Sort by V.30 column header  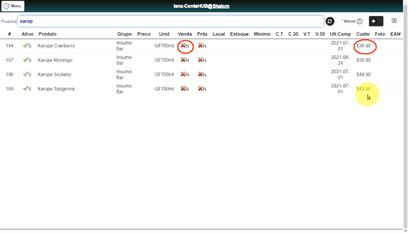pyautogui.click(x=320, y=34)
